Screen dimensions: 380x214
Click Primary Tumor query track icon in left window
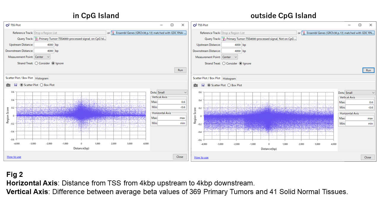point(37,39)
